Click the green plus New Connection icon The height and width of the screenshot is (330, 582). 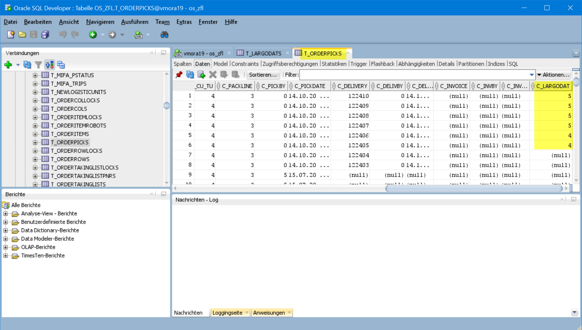(x=8, y=65)
